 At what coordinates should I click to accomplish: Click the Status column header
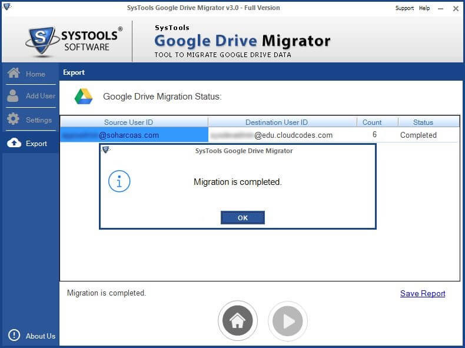pyautogui.click(x=429, y=122)
